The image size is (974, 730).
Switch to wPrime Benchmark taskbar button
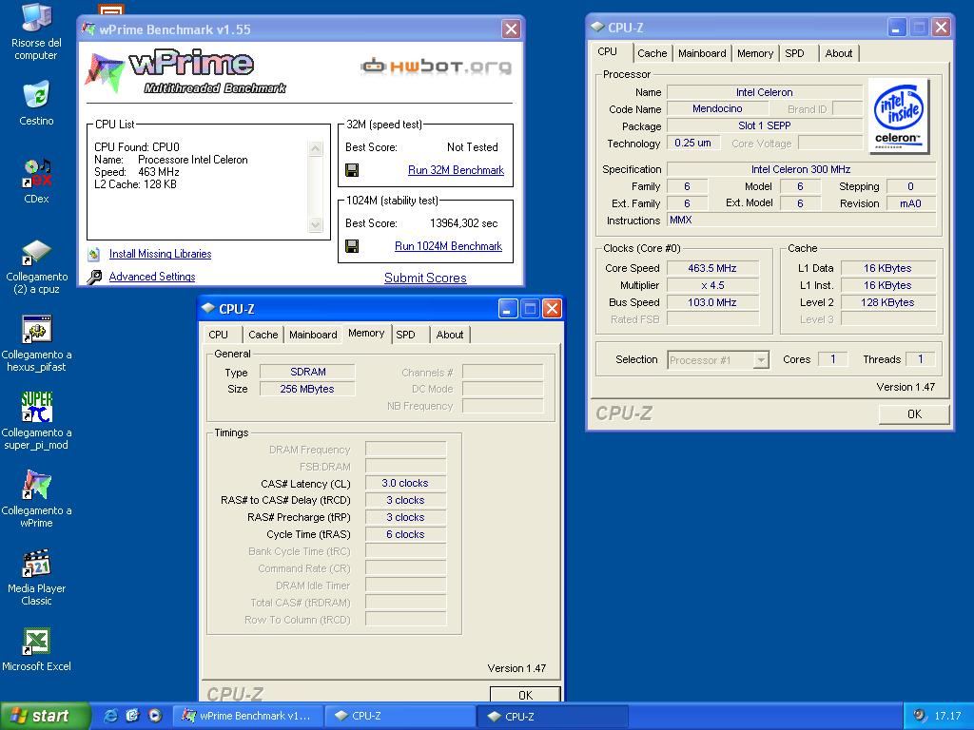pyautogui.click(x=247, y=716)
